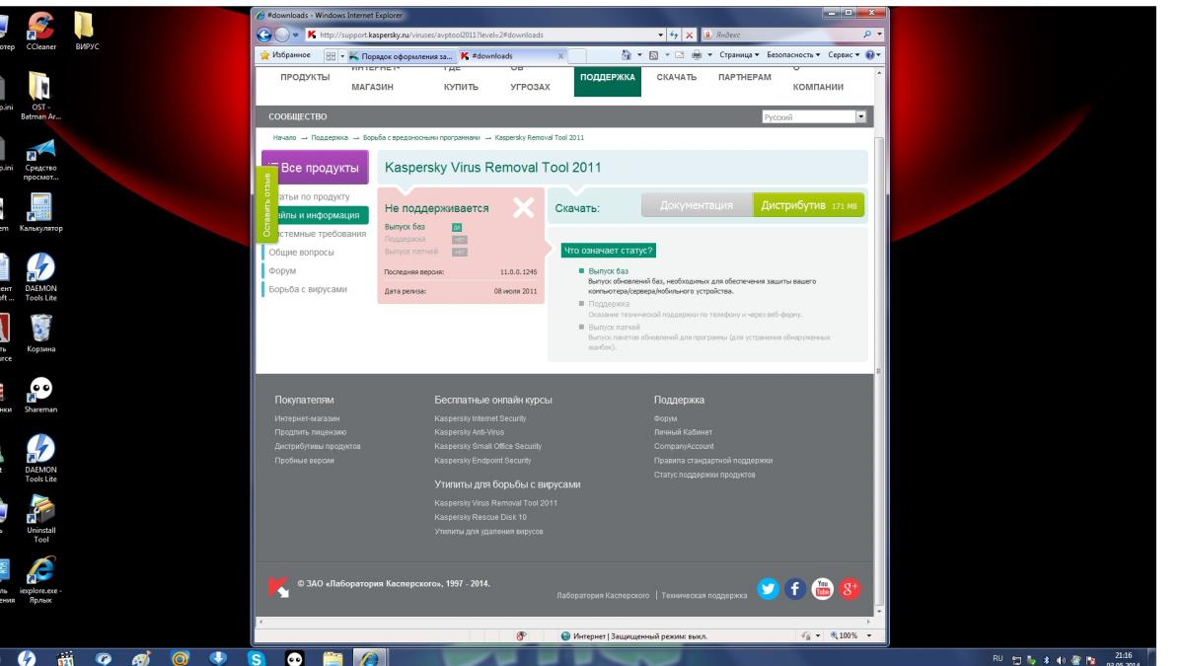Open the ВИРУС folder on desktop
The height and width of the screenshot is (666, 1184).
86,30
